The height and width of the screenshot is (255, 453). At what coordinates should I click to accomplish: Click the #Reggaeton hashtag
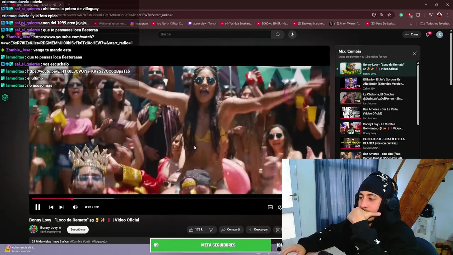100,242
